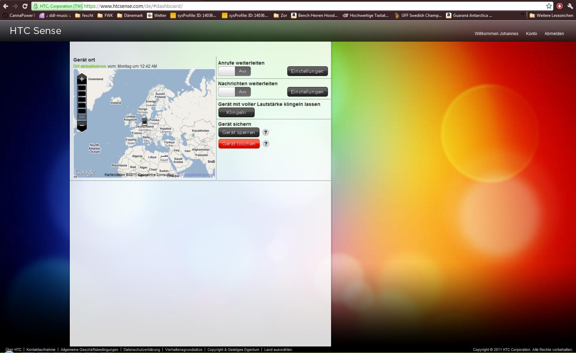
Task: Open the GFF Swedish Champ bookmark
Action: (x=418, y=15)
